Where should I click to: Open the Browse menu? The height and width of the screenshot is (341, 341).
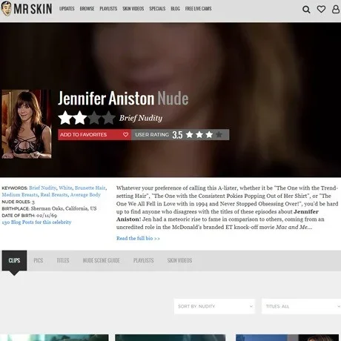(x=87, y=9)
